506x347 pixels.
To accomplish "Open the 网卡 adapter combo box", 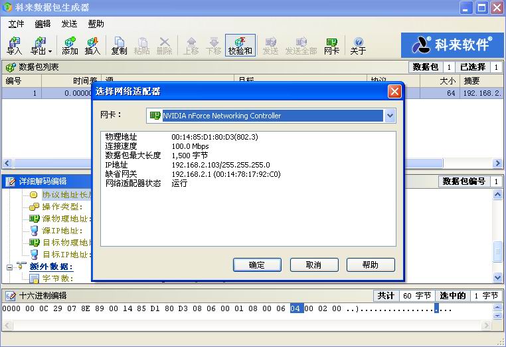I will [x=271, y=116].
